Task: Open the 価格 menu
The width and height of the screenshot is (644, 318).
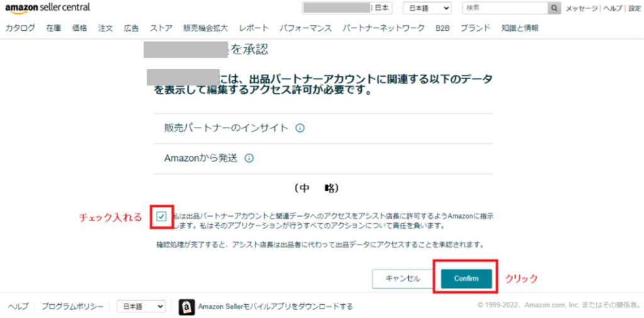Action: pos(80,28)
